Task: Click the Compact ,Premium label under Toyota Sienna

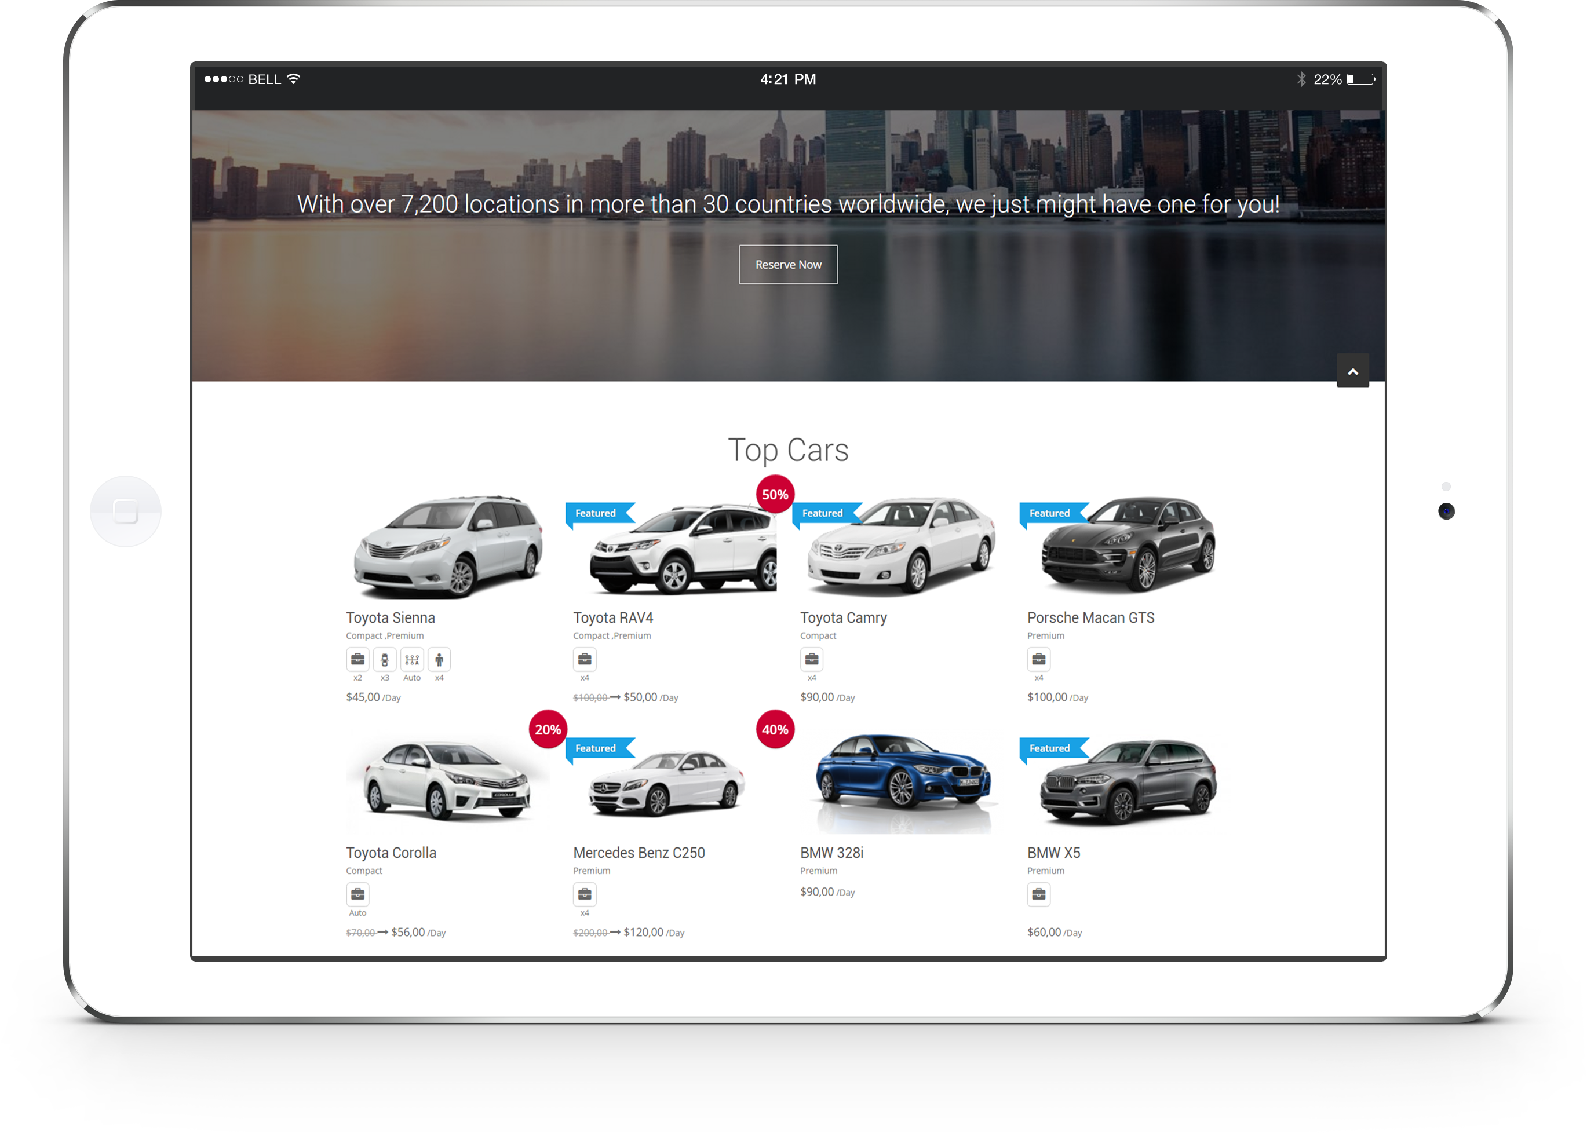Action: 385,635
